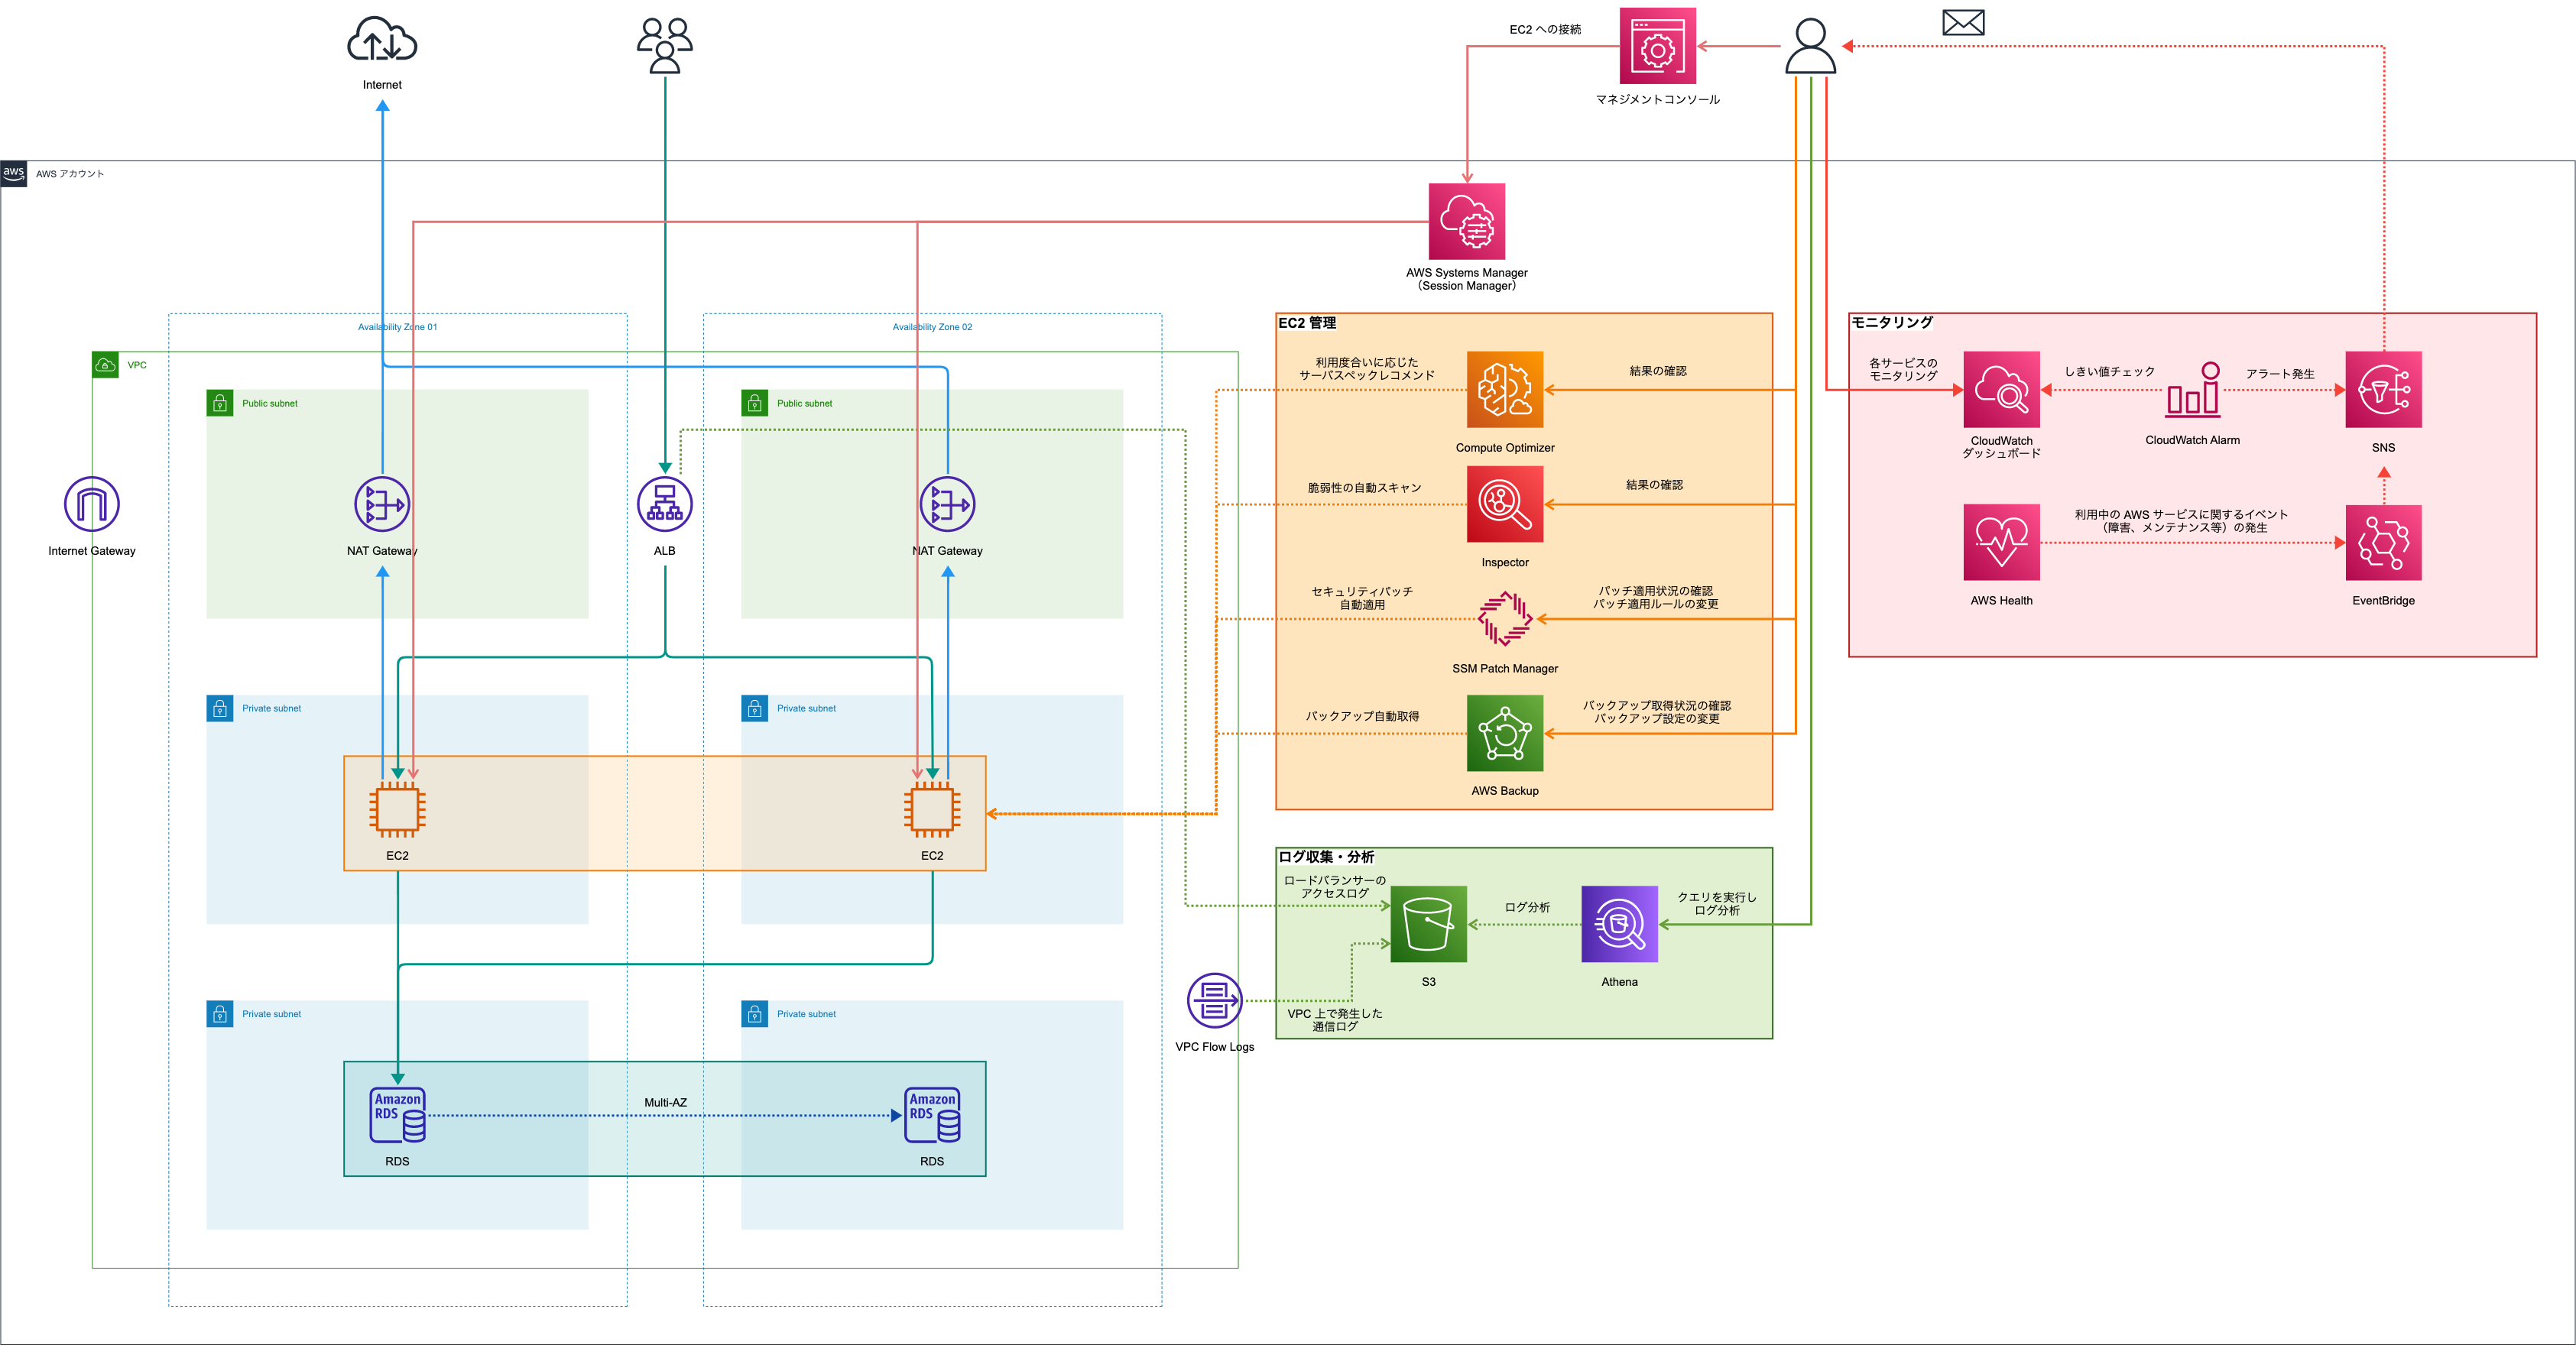The image size is (2576, 1345).
Task: Select the users group icon above ALB
Action: click(665, 46)
